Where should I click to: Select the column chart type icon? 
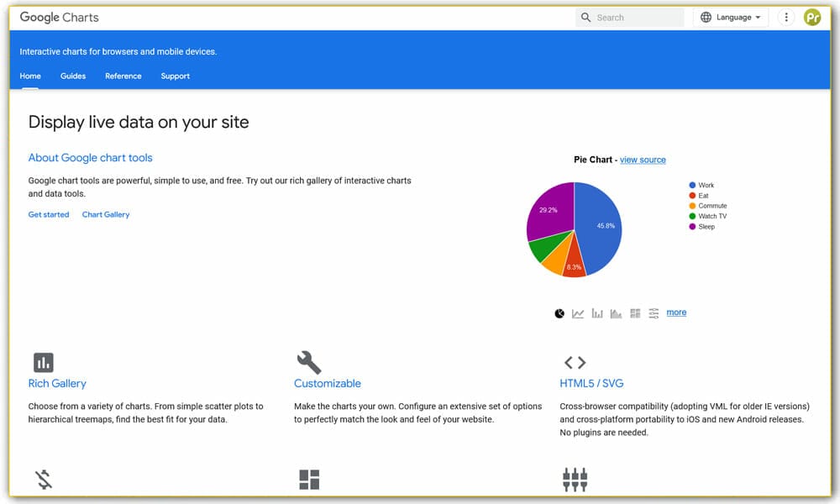click(596, 312)
